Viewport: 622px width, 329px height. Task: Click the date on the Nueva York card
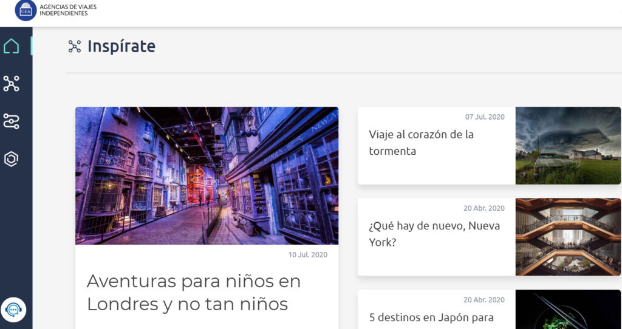[x=484, y=208]
